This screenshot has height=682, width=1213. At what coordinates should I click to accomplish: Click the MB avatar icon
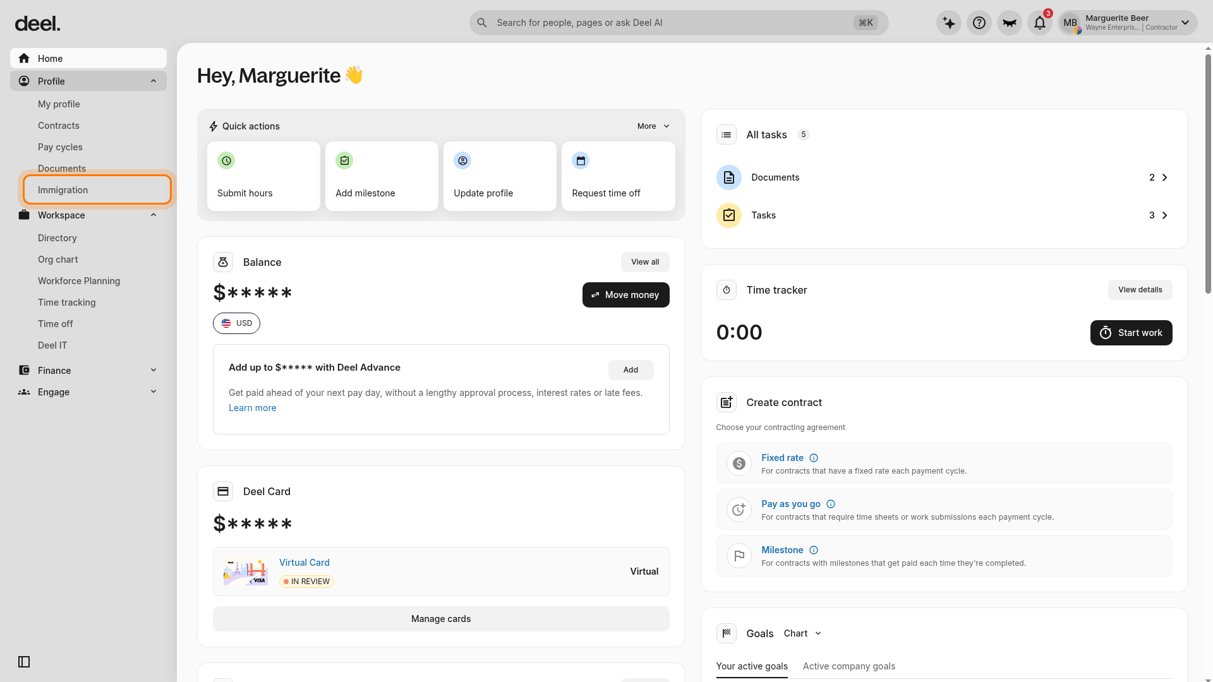pyautogui.click(x=1070, y=23)
